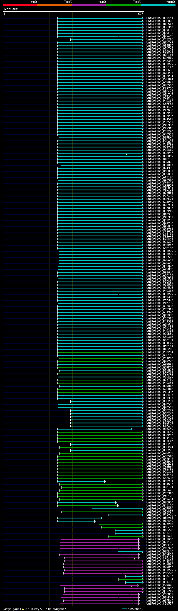Select label UniRef100_Q1X8M9
Viewport: 178px width, 611px height.
(x=160, y=521)
